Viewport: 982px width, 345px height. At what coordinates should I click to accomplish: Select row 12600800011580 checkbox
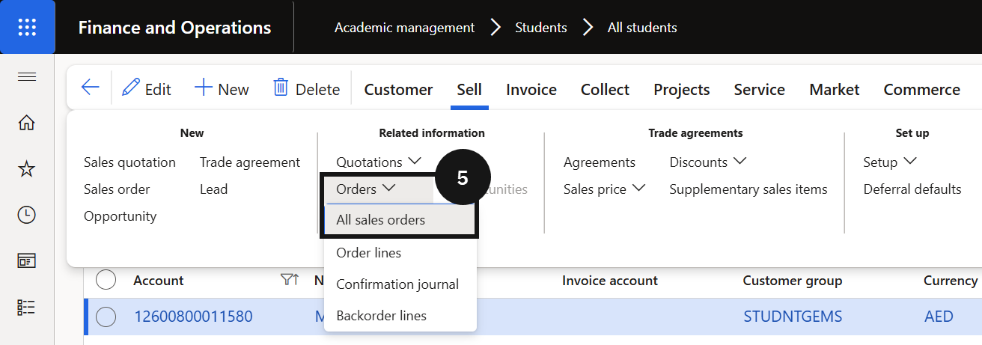pos(106,317)
